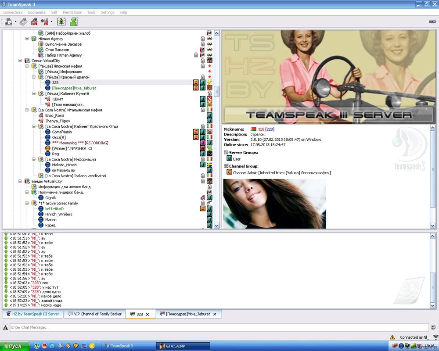The image size is (439, 351).
Task: Select user [Пинскдрев]Mixa_Taburet
Action: [x=74, y=88]
